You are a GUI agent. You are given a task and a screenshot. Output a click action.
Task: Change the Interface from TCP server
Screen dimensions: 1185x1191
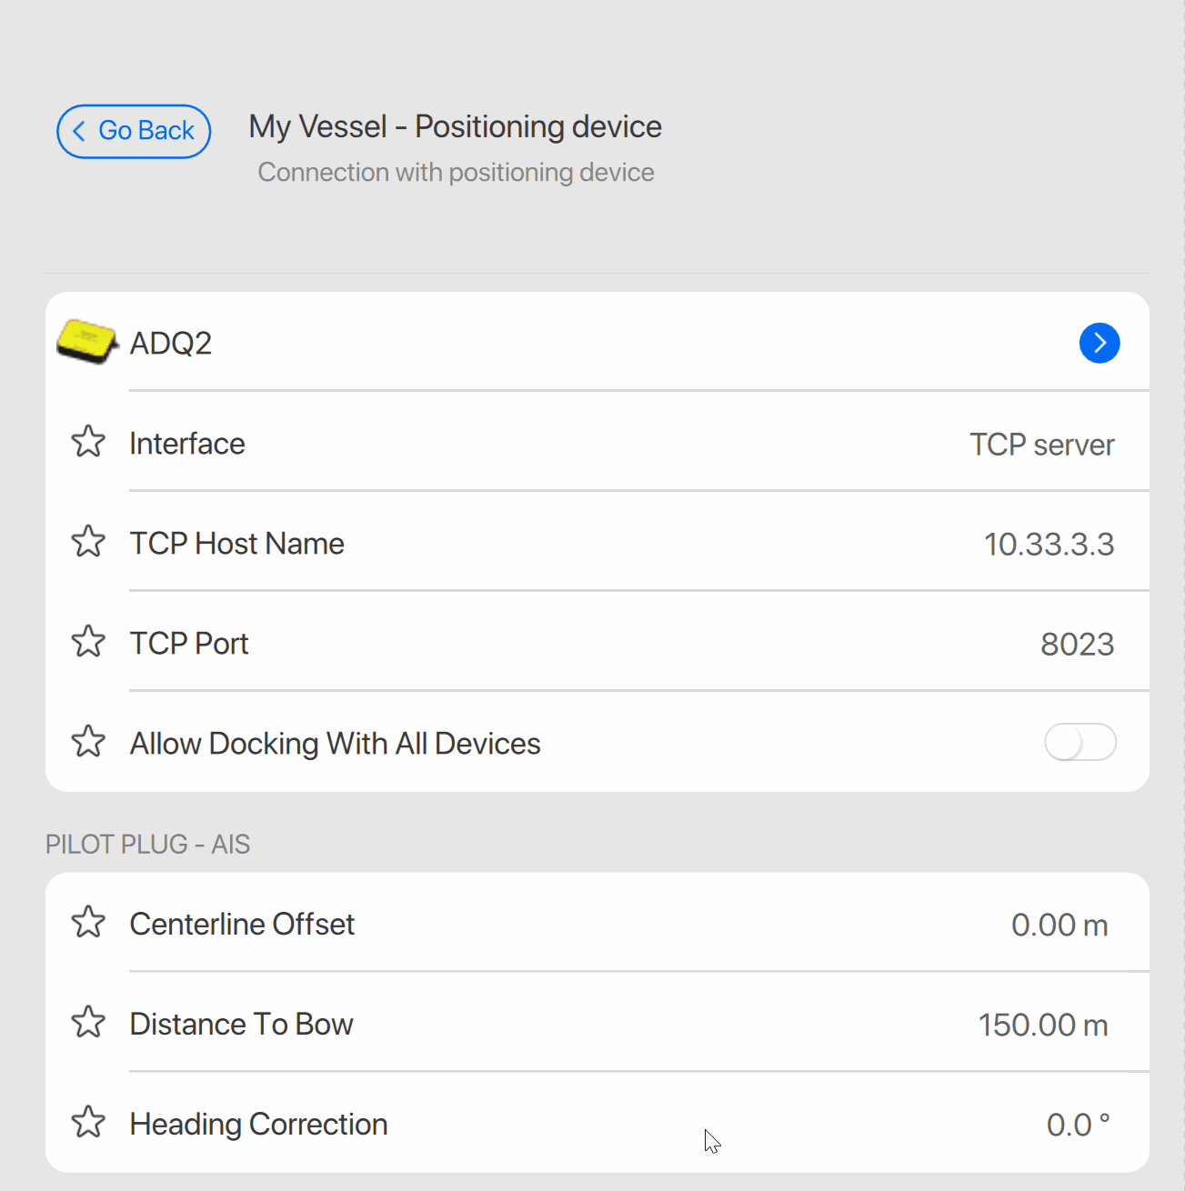1042,445
